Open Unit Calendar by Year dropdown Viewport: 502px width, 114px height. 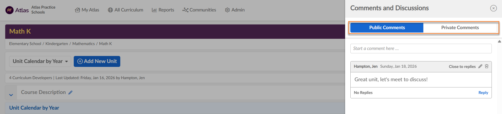point(40,61)
